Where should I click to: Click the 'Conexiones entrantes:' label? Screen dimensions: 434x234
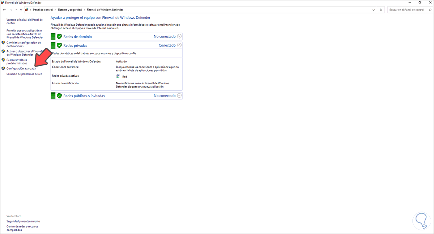65,67
